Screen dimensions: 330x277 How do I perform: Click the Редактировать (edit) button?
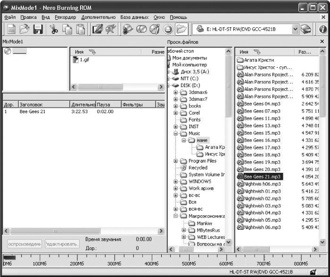[62, 244]
